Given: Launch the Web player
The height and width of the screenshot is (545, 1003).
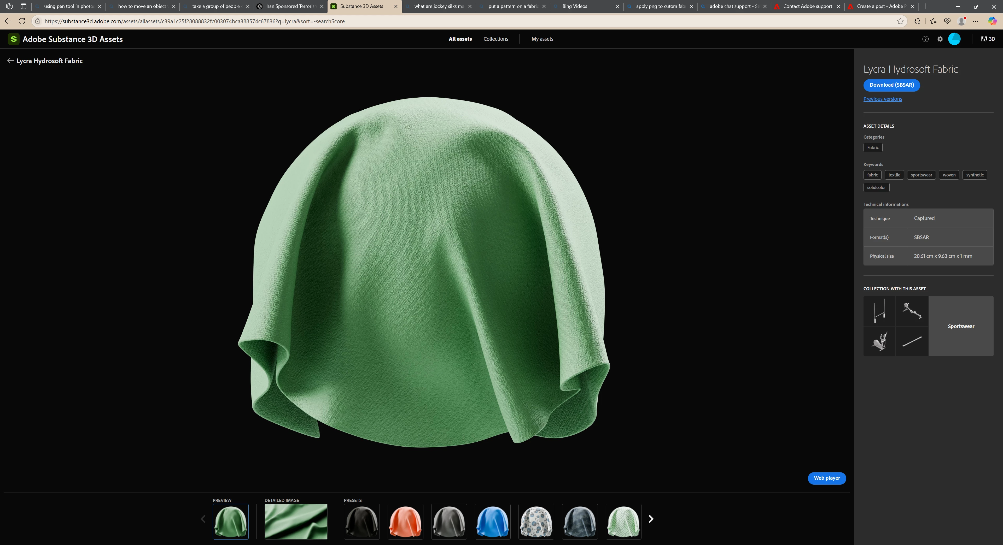Looking at the screenshot, I should coord(827,478).
